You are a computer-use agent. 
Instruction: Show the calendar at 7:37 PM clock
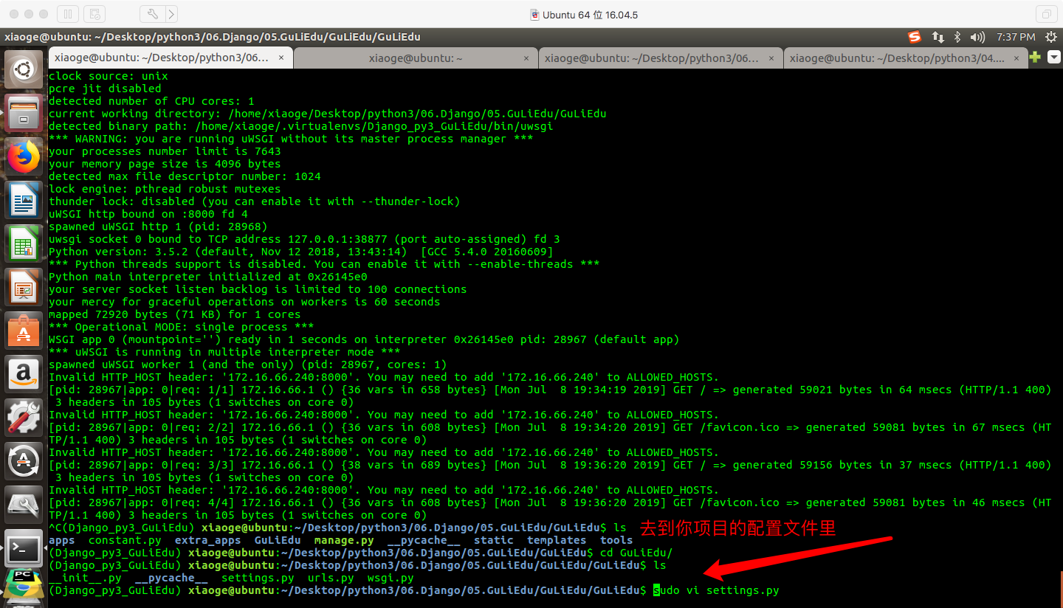(1016, 37)
